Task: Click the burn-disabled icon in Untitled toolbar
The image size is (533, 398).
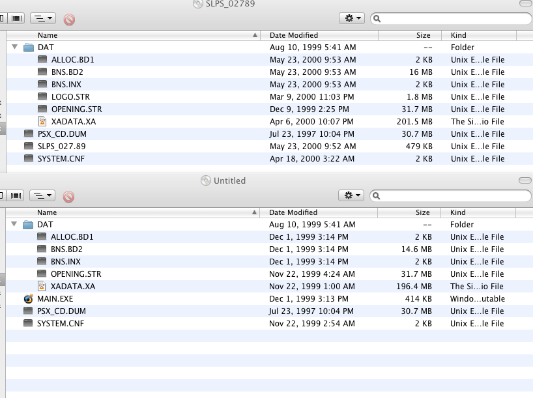Action: pyautogui.click(x=69, y=196)
